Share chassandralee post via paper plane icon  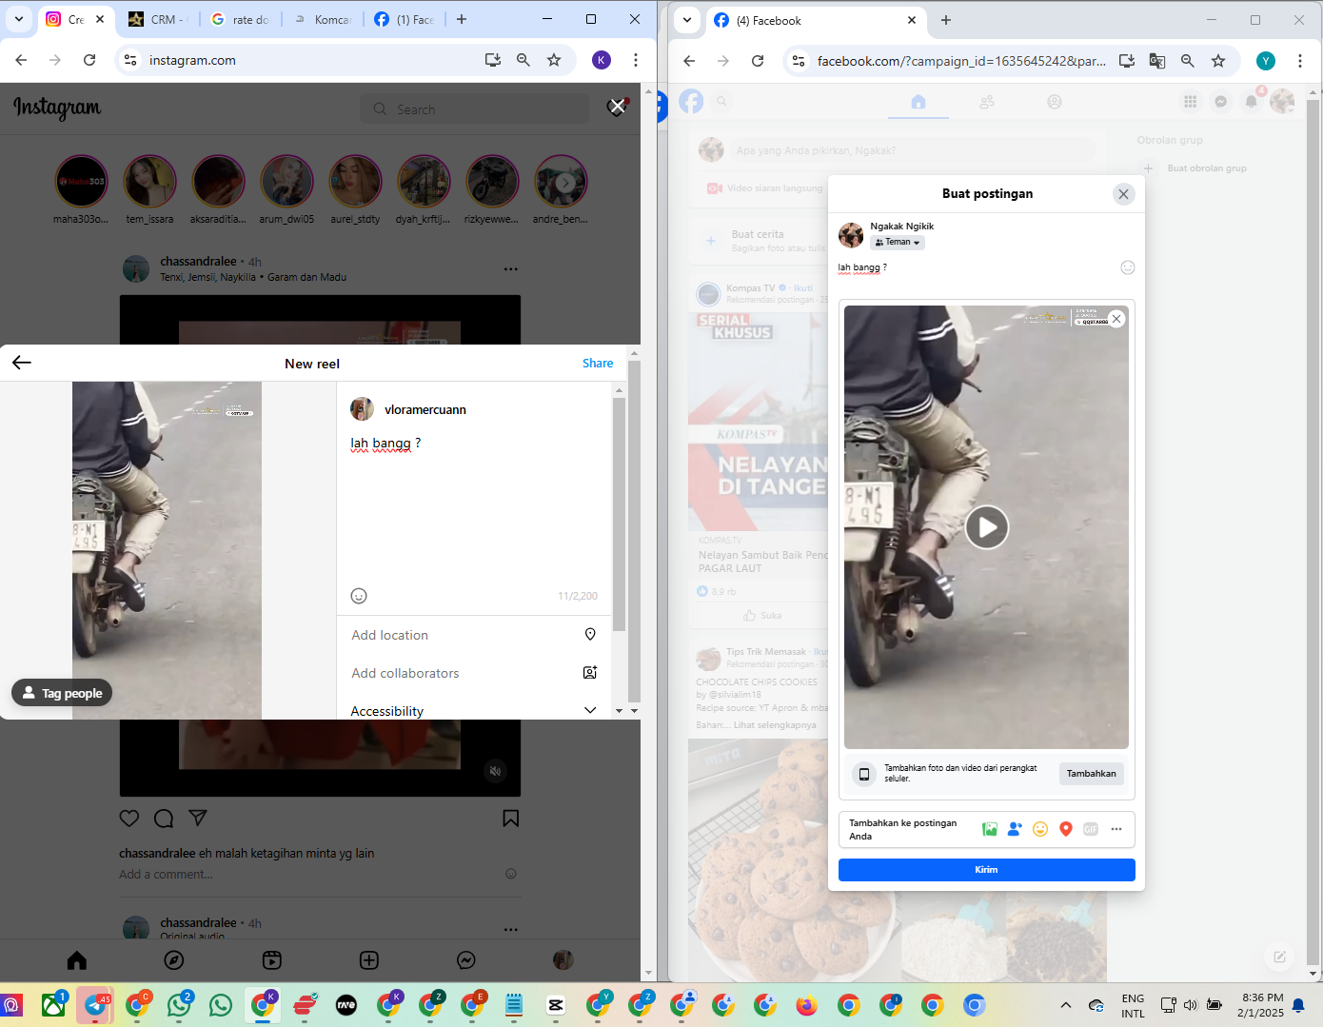pos(198,818)
